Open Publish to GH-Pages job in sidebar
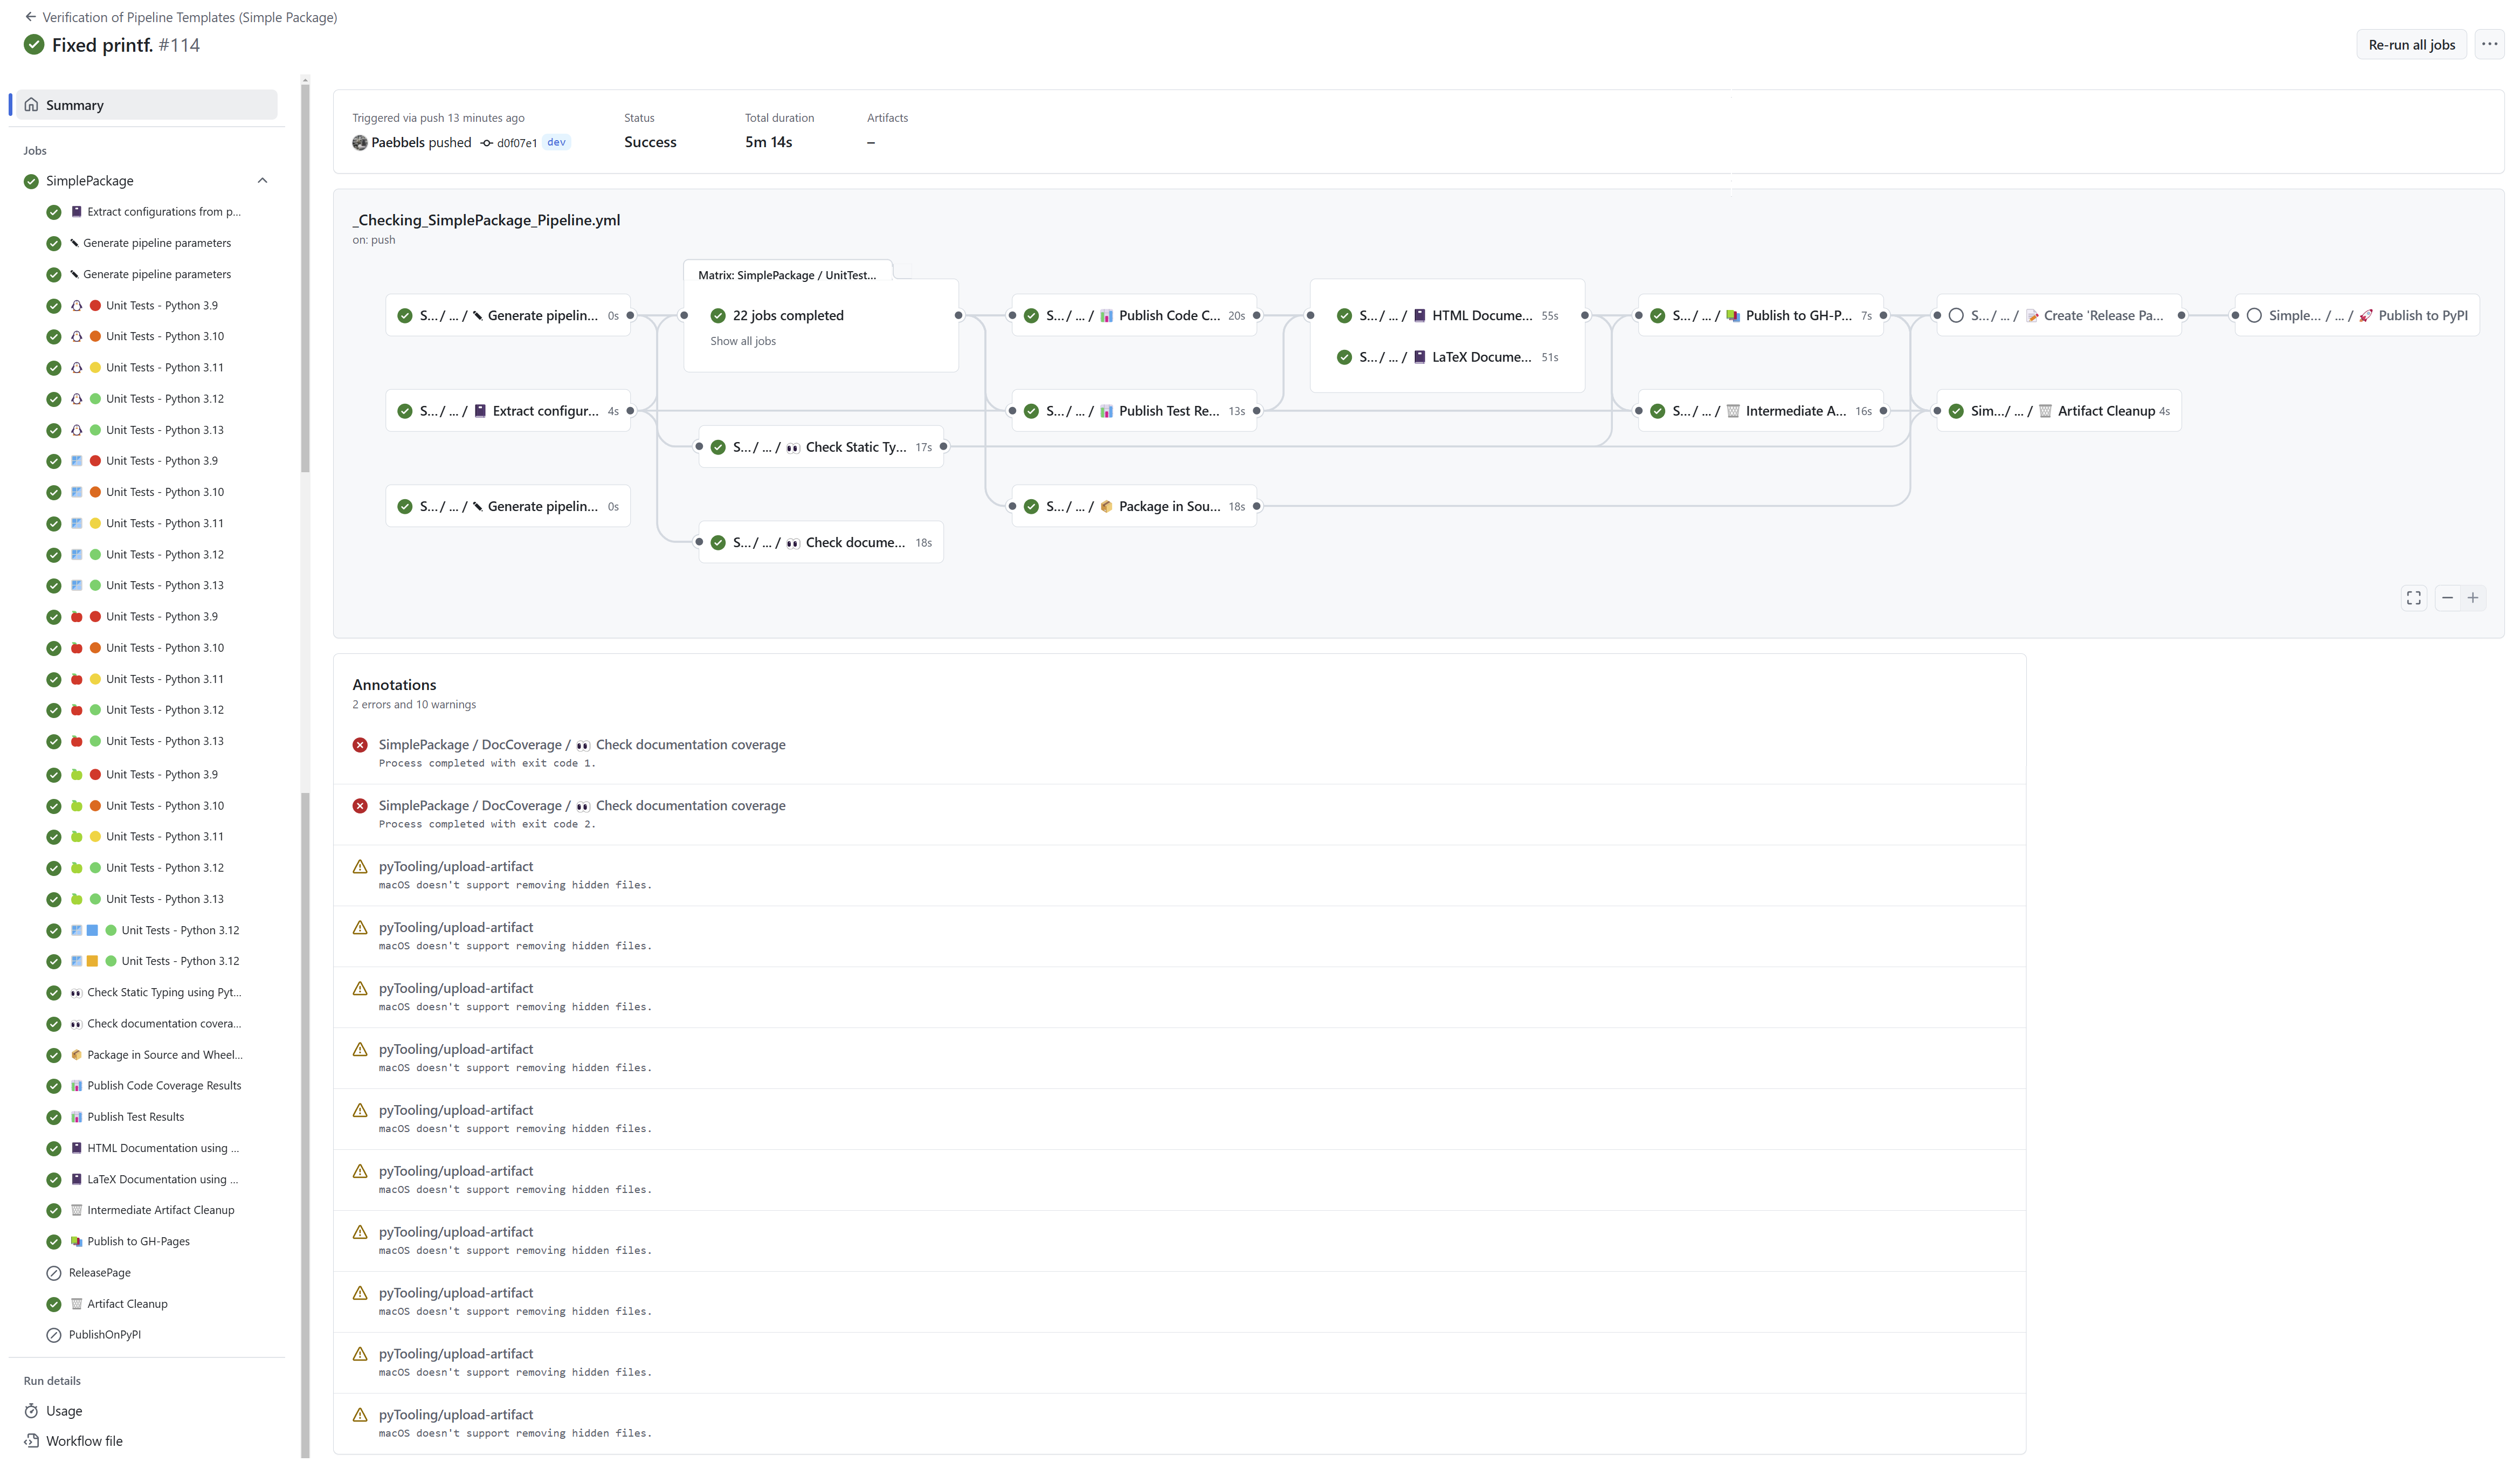 tap(138, 1241)
